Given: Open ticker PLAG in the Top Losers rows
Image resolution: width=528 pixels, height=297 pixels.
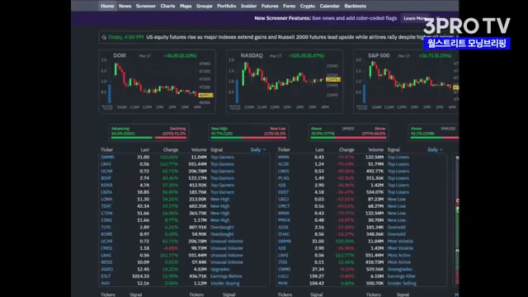Looking at the screenshot, I should (x=284, y=178).
